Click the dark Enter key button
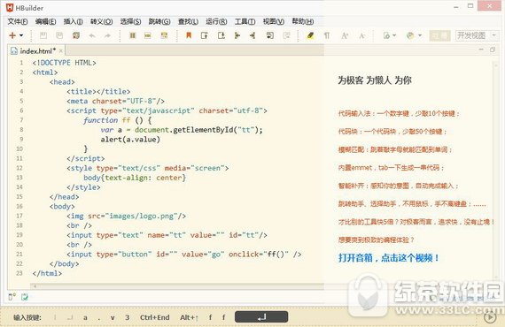 [261, 317]
